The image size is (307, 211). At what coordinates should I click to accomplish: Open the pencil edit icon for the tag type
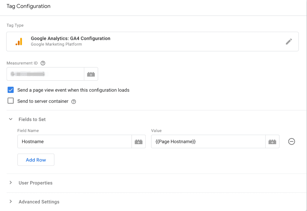click(289, 41)
